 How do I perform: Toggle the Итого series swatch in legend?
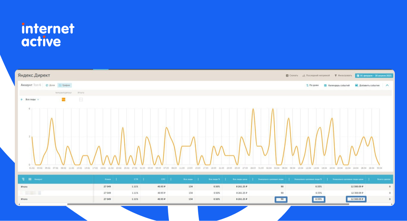pyautogui.click(x=81, y=100)
